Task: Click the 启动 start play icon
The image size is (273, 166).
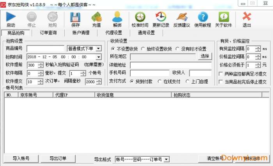Action: coord(11,17)
